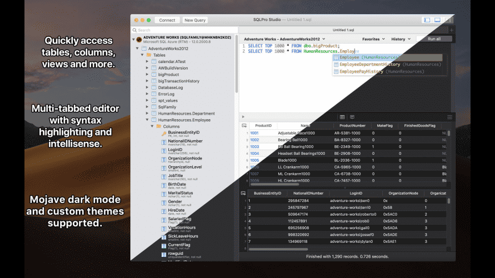The width and height of the screenshot is (495, 278).
Task: Expand the calendar.ATest table
Action: click(147, 61)
